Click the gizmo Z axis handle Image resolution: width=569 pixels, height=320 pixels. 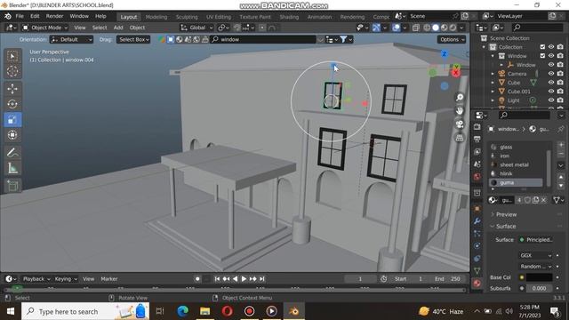click(445, 54)
